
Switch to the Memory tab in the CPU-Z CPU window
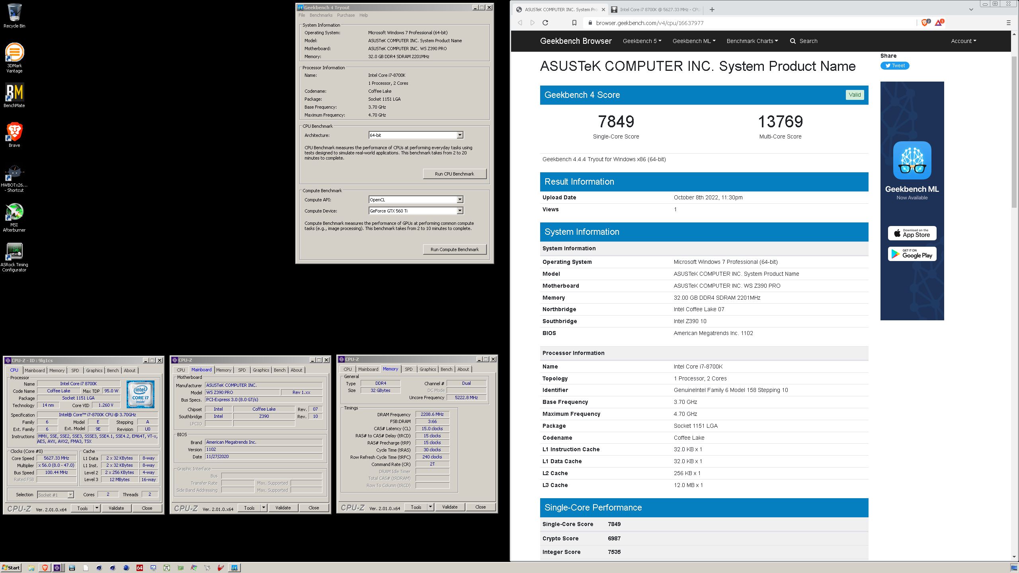[57, 370]
